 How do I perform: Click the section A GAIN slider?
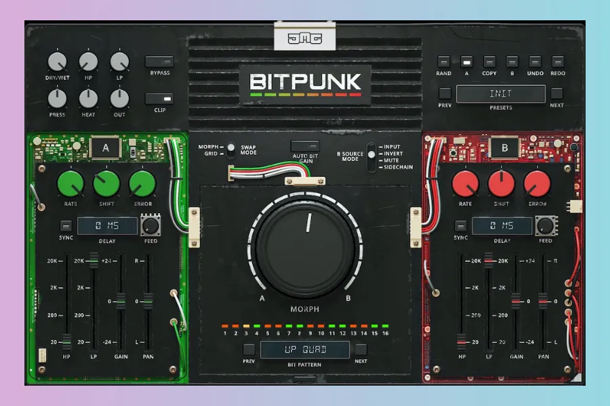(x=121, y=300)
